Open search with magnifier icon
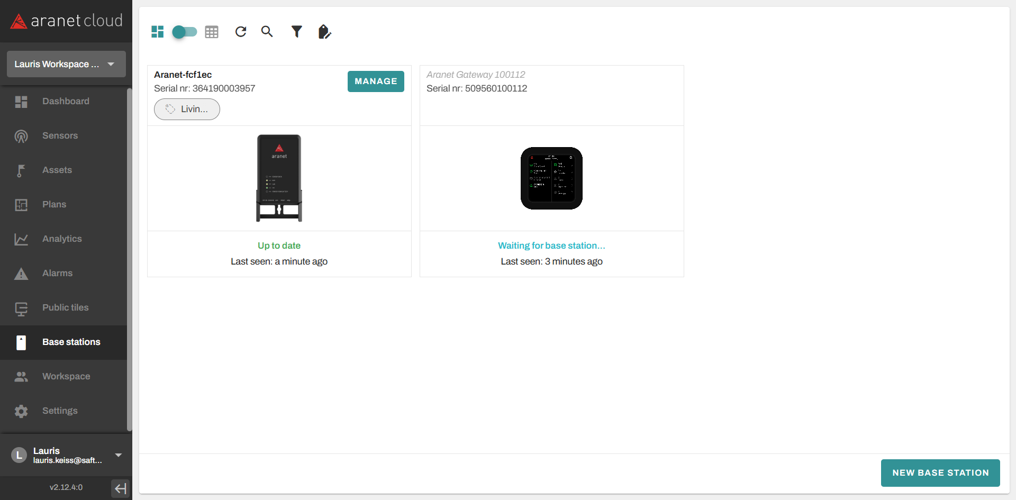The width and height of the screenshot is (1016, 500). pos(267,32)
